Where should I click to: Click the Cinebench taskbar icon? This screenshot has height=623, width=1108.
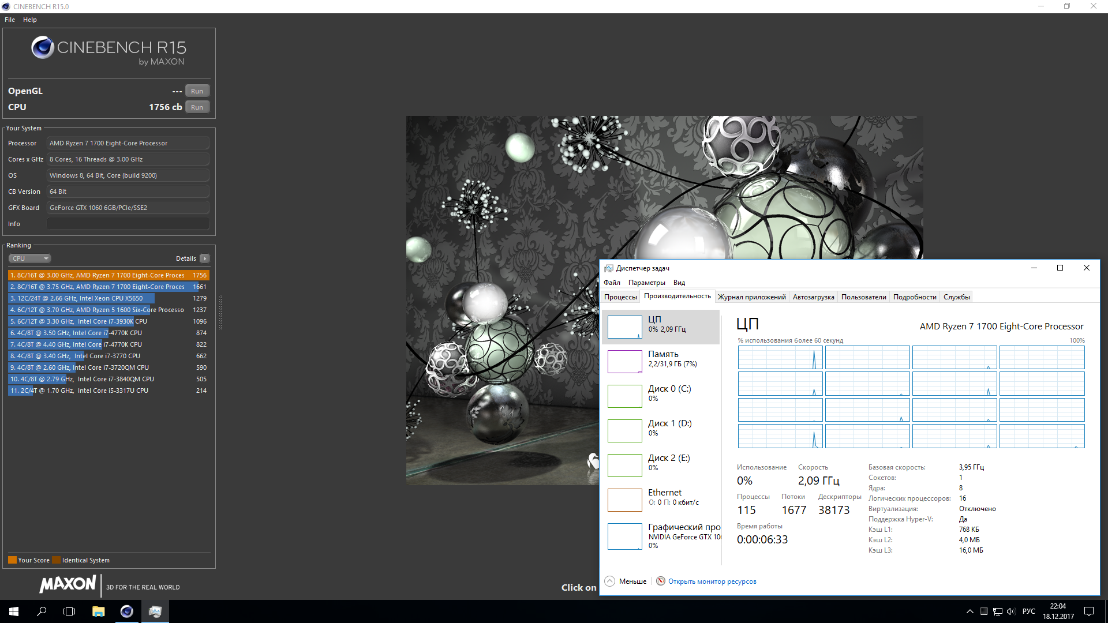tap(126, 611)
